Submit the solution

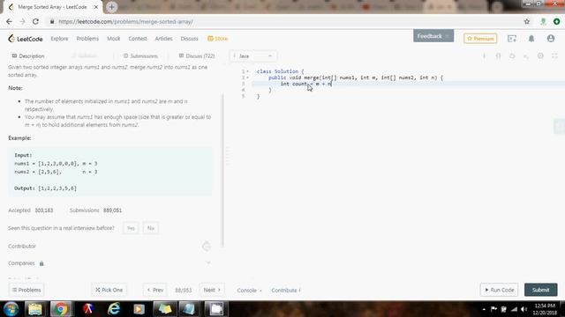point(540,290)
